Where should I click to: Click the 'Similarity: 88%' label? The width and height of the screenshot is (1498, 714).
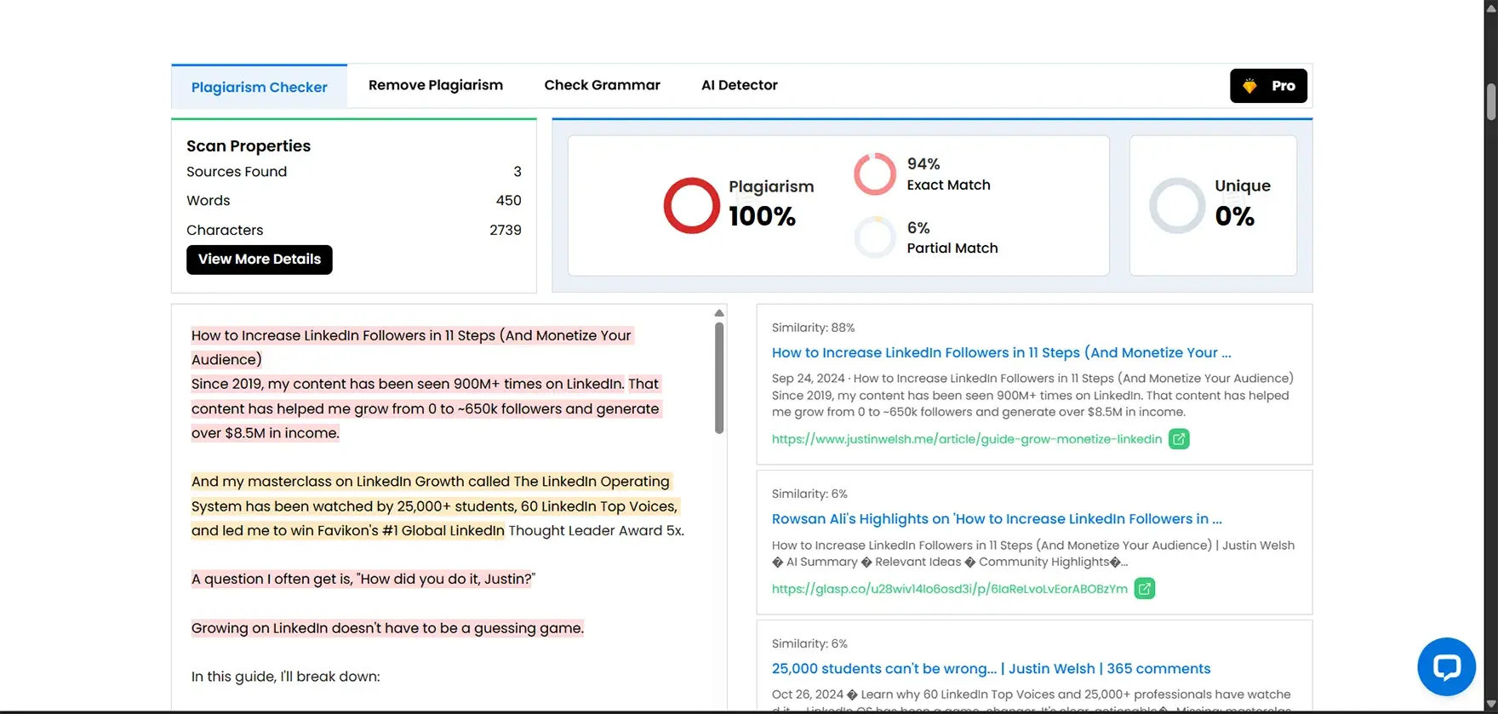tap(814, 328)
